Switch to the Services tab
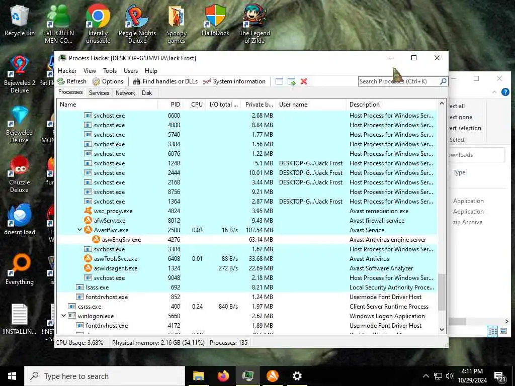The height and width of the screenshot is (386, 515). pos(99,93)
